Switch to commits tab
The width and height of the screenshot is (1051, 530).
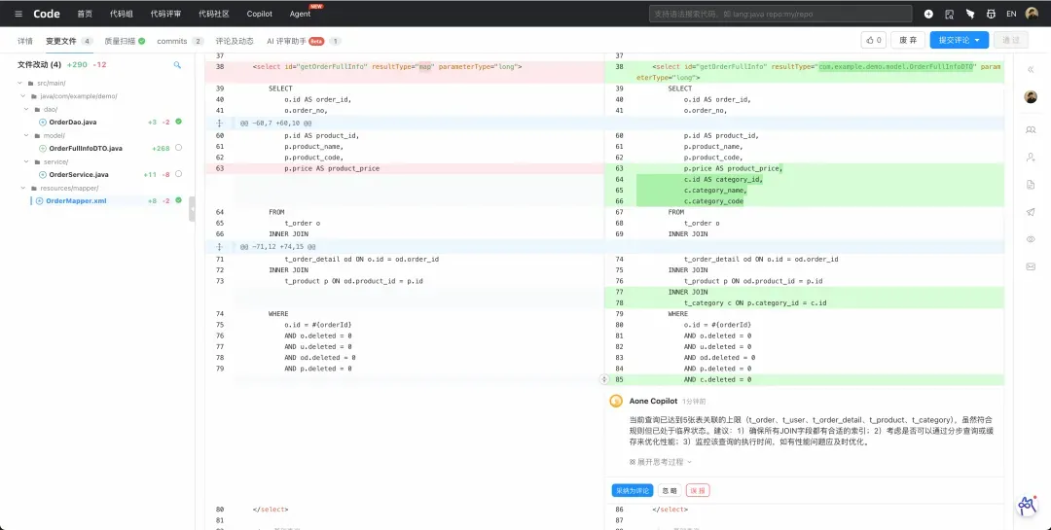coord(171,41)
